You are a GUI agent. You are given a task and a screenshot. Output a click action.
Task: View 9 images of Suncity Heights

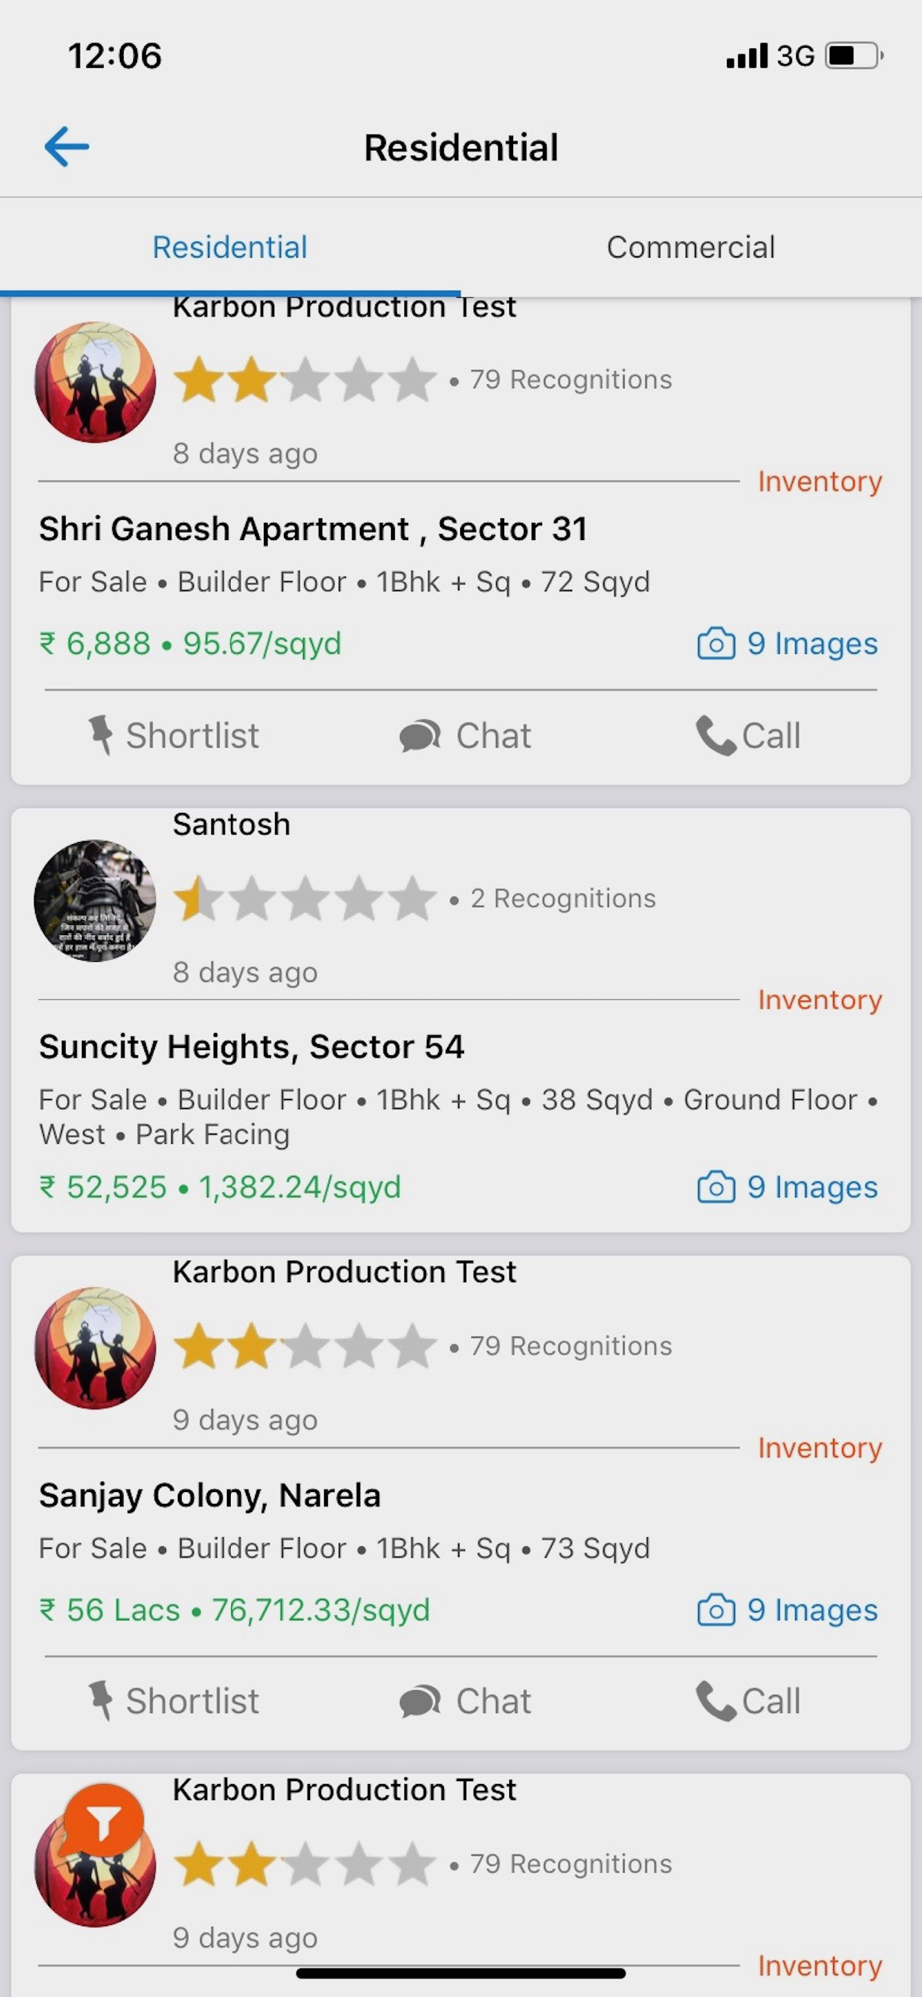788,1187
